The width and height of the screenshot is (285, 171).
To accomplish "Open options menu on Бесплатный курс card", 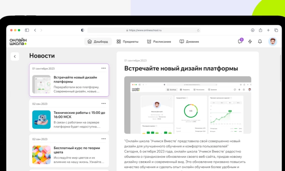I will pyautogui.click(x=103, y=139).
